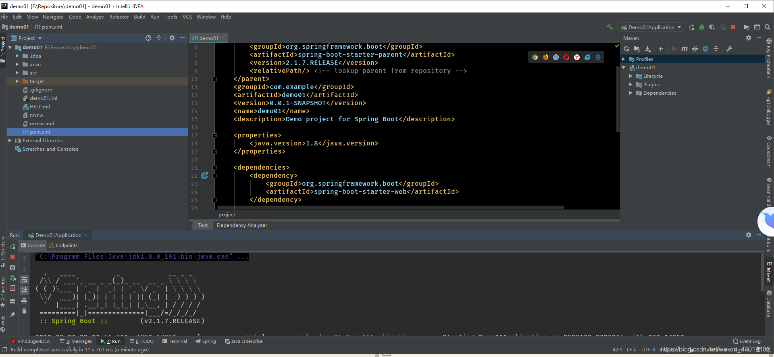Click the UTF-8 encoding in status bar
This screenshot has height=357, width=774.
point(648,350)
